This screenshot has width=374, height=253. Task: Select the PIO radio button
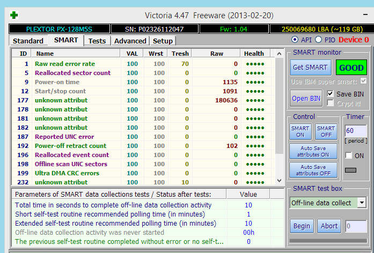[318, 40]
